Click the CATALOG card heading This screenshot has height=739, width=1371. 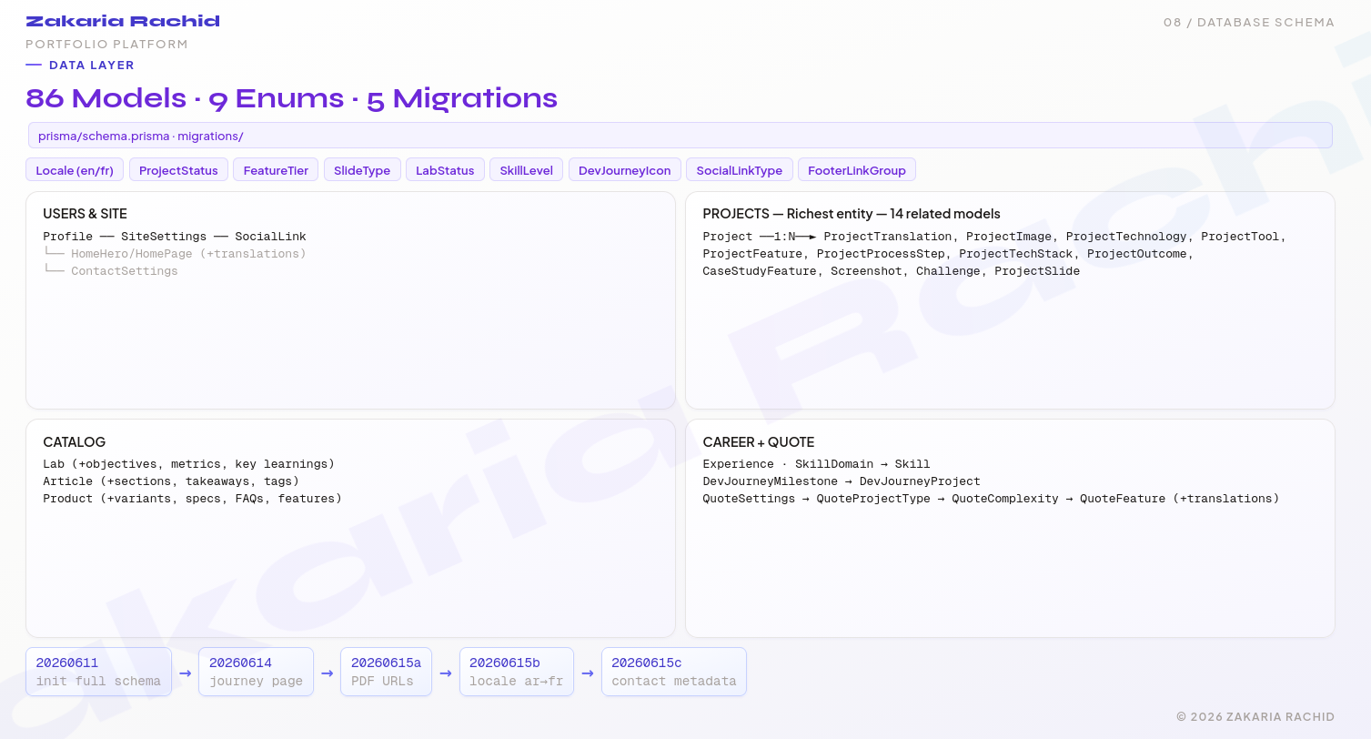75,441
